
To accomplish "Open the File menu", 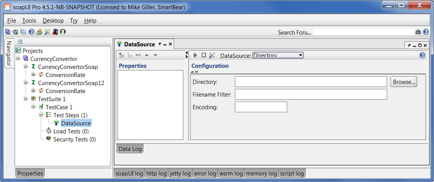I will 12,21.
